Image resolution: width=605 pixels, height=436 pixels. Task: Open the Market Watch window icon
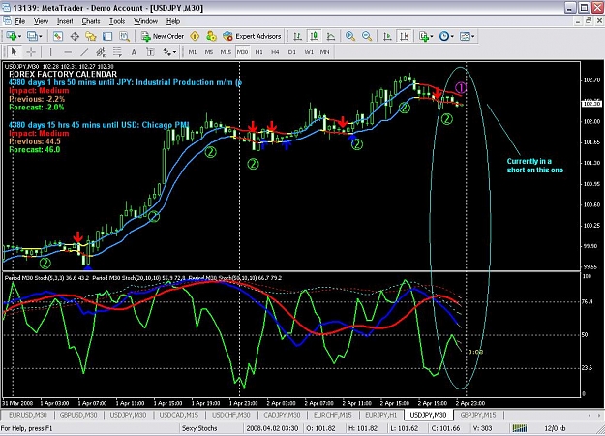[58, 36]
